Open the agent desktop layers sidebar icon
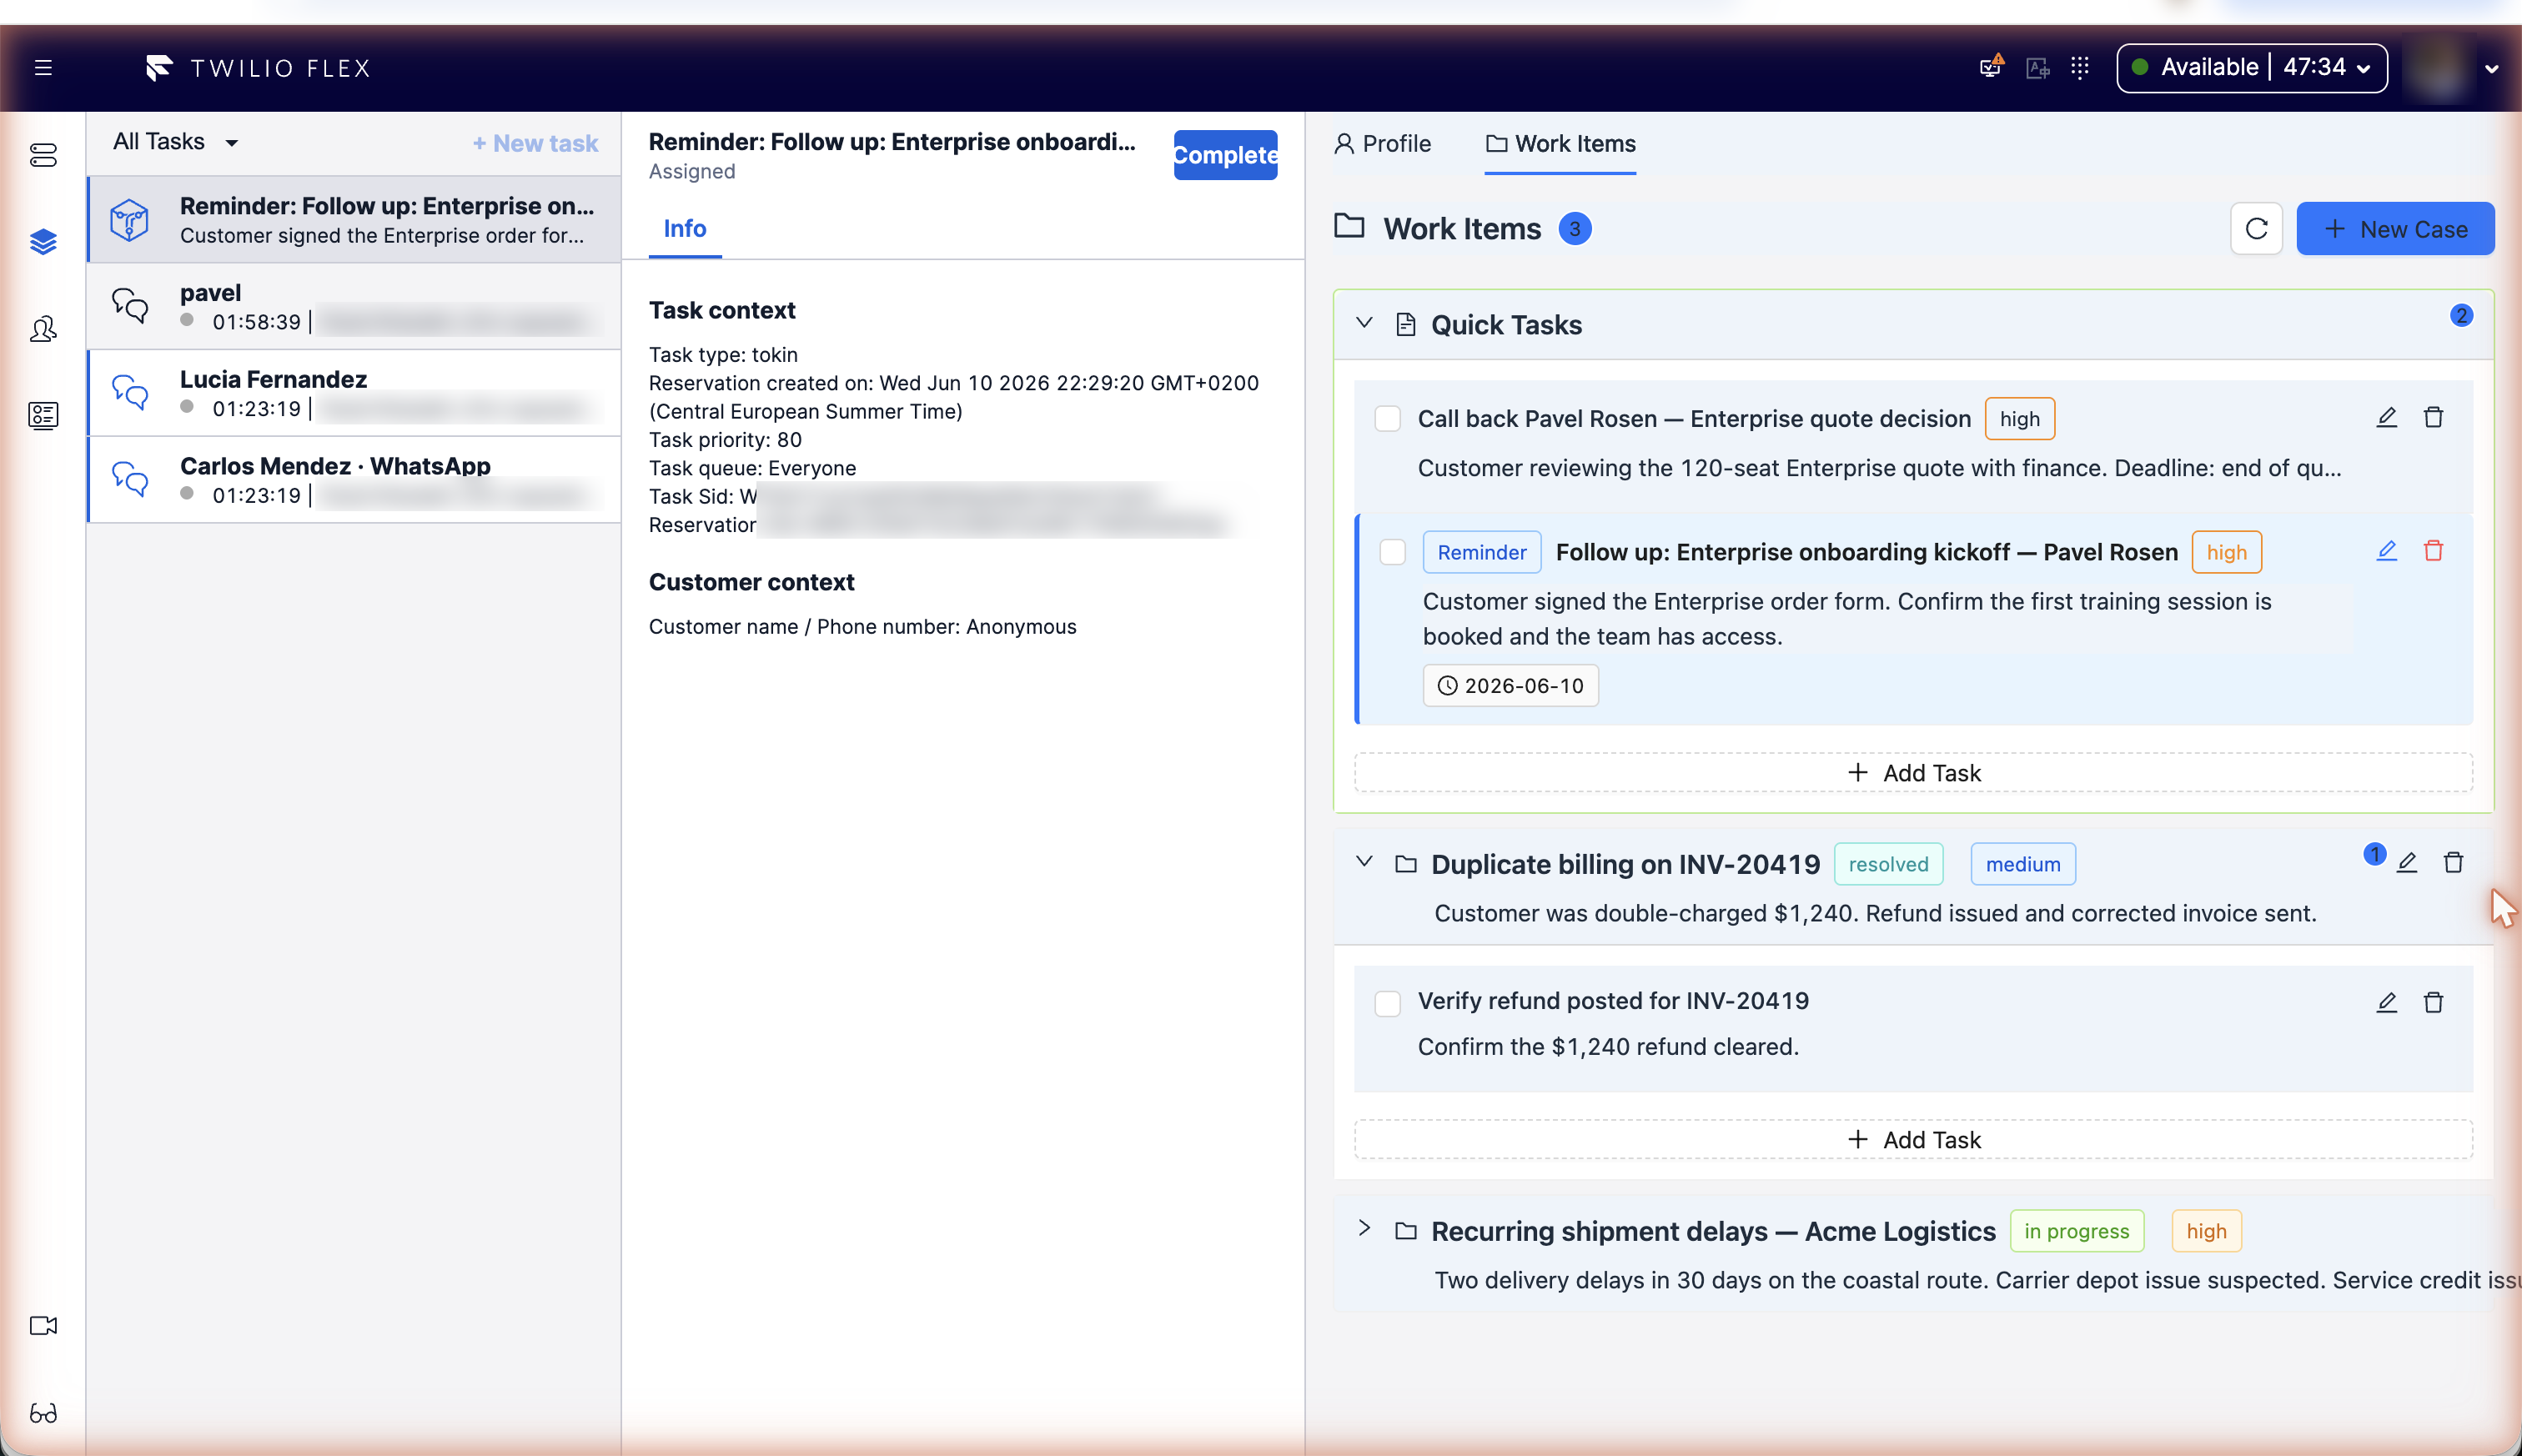Screen dimensions: 2522x1456 (43, 242)
